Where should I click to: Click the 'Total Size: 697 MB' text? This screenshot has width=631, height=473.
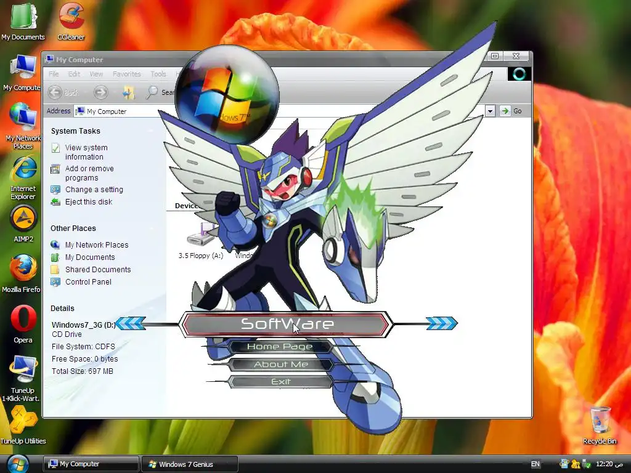(x=83, y=371)
